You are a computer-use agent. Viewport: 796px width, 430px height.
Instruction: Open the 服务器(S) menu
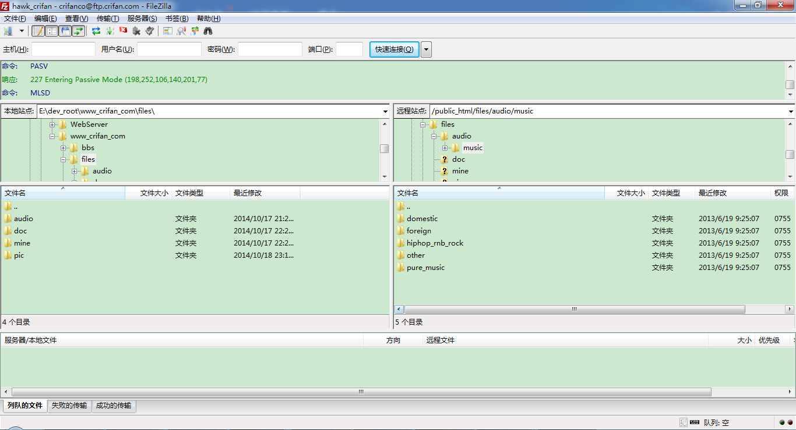(142, 19)
